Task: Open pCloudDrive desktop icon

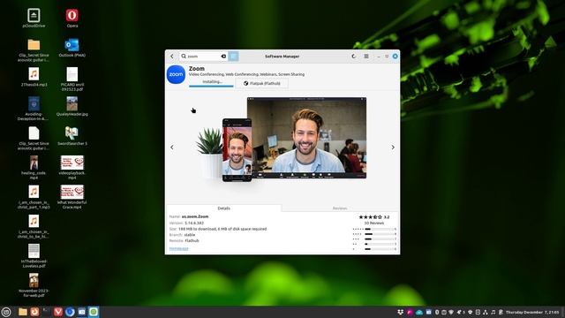Action: [34, 18]
